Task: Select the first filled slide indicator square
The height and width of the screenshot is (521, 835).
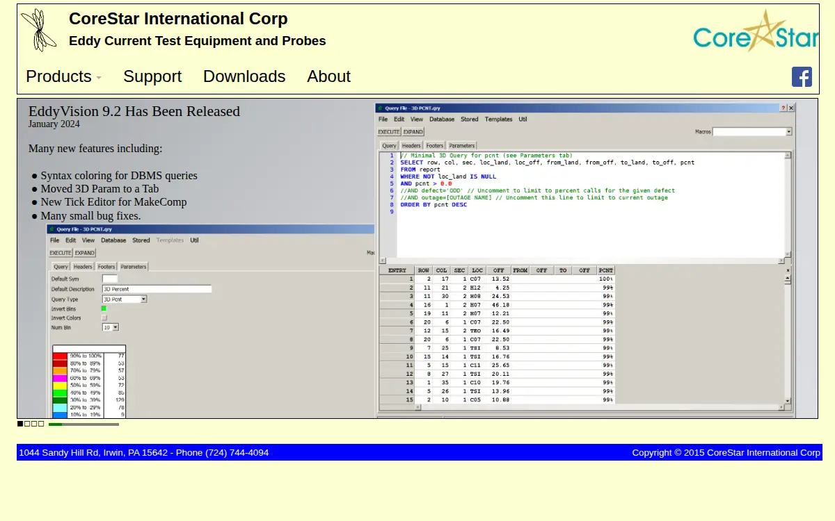Action: pyautogui.click(x=20, y=424)
